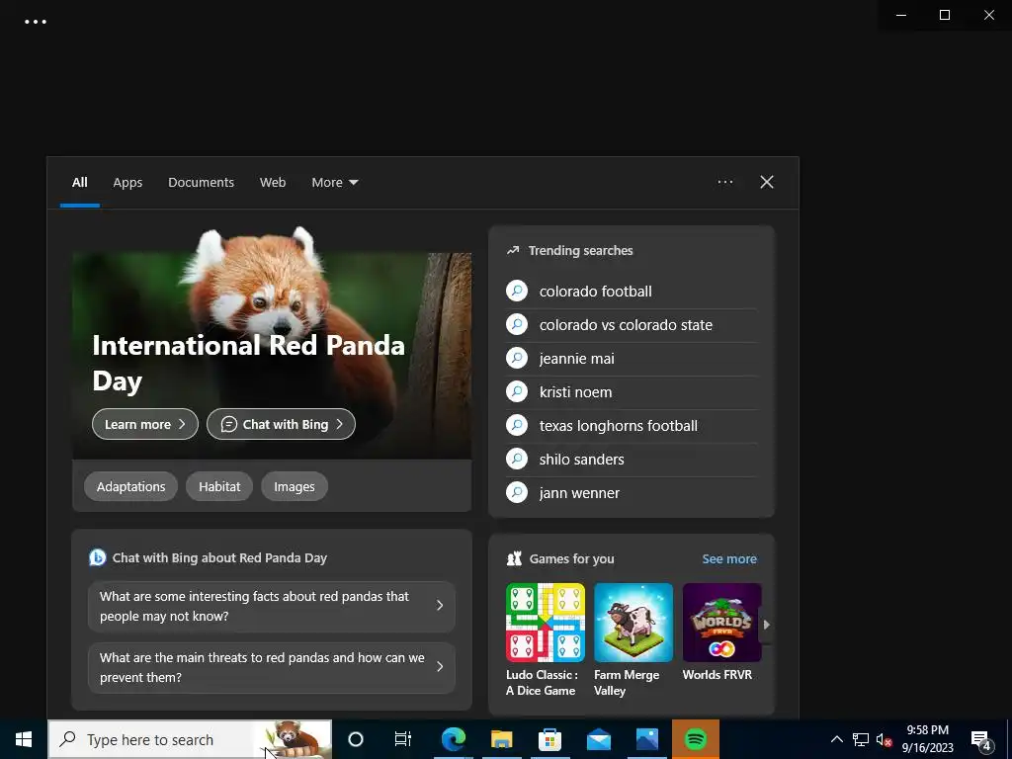Image resolution: width=1012 pixels, height=759 pixels.
Task: Switch to the Apps tab
Action: 127,182
